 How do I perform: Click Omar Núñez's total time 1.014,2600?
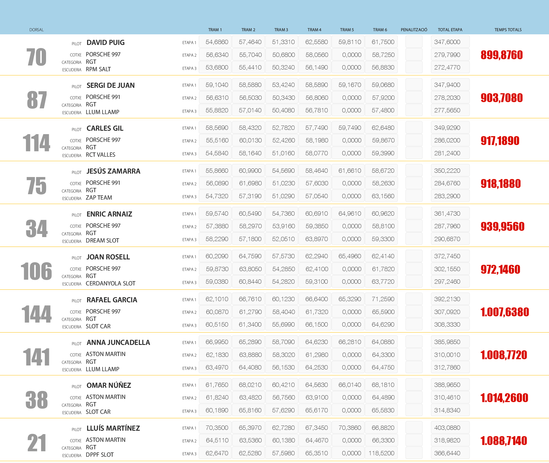pyautogui.click(x=504, y=398)
